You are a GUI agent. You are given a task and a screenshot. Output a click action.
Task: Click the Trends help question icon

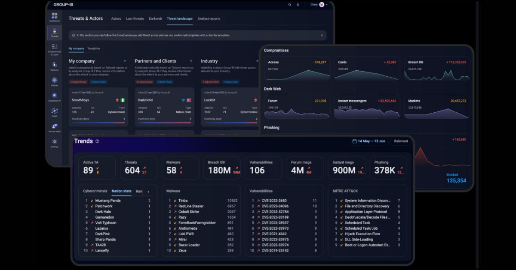tap(98, 141)
